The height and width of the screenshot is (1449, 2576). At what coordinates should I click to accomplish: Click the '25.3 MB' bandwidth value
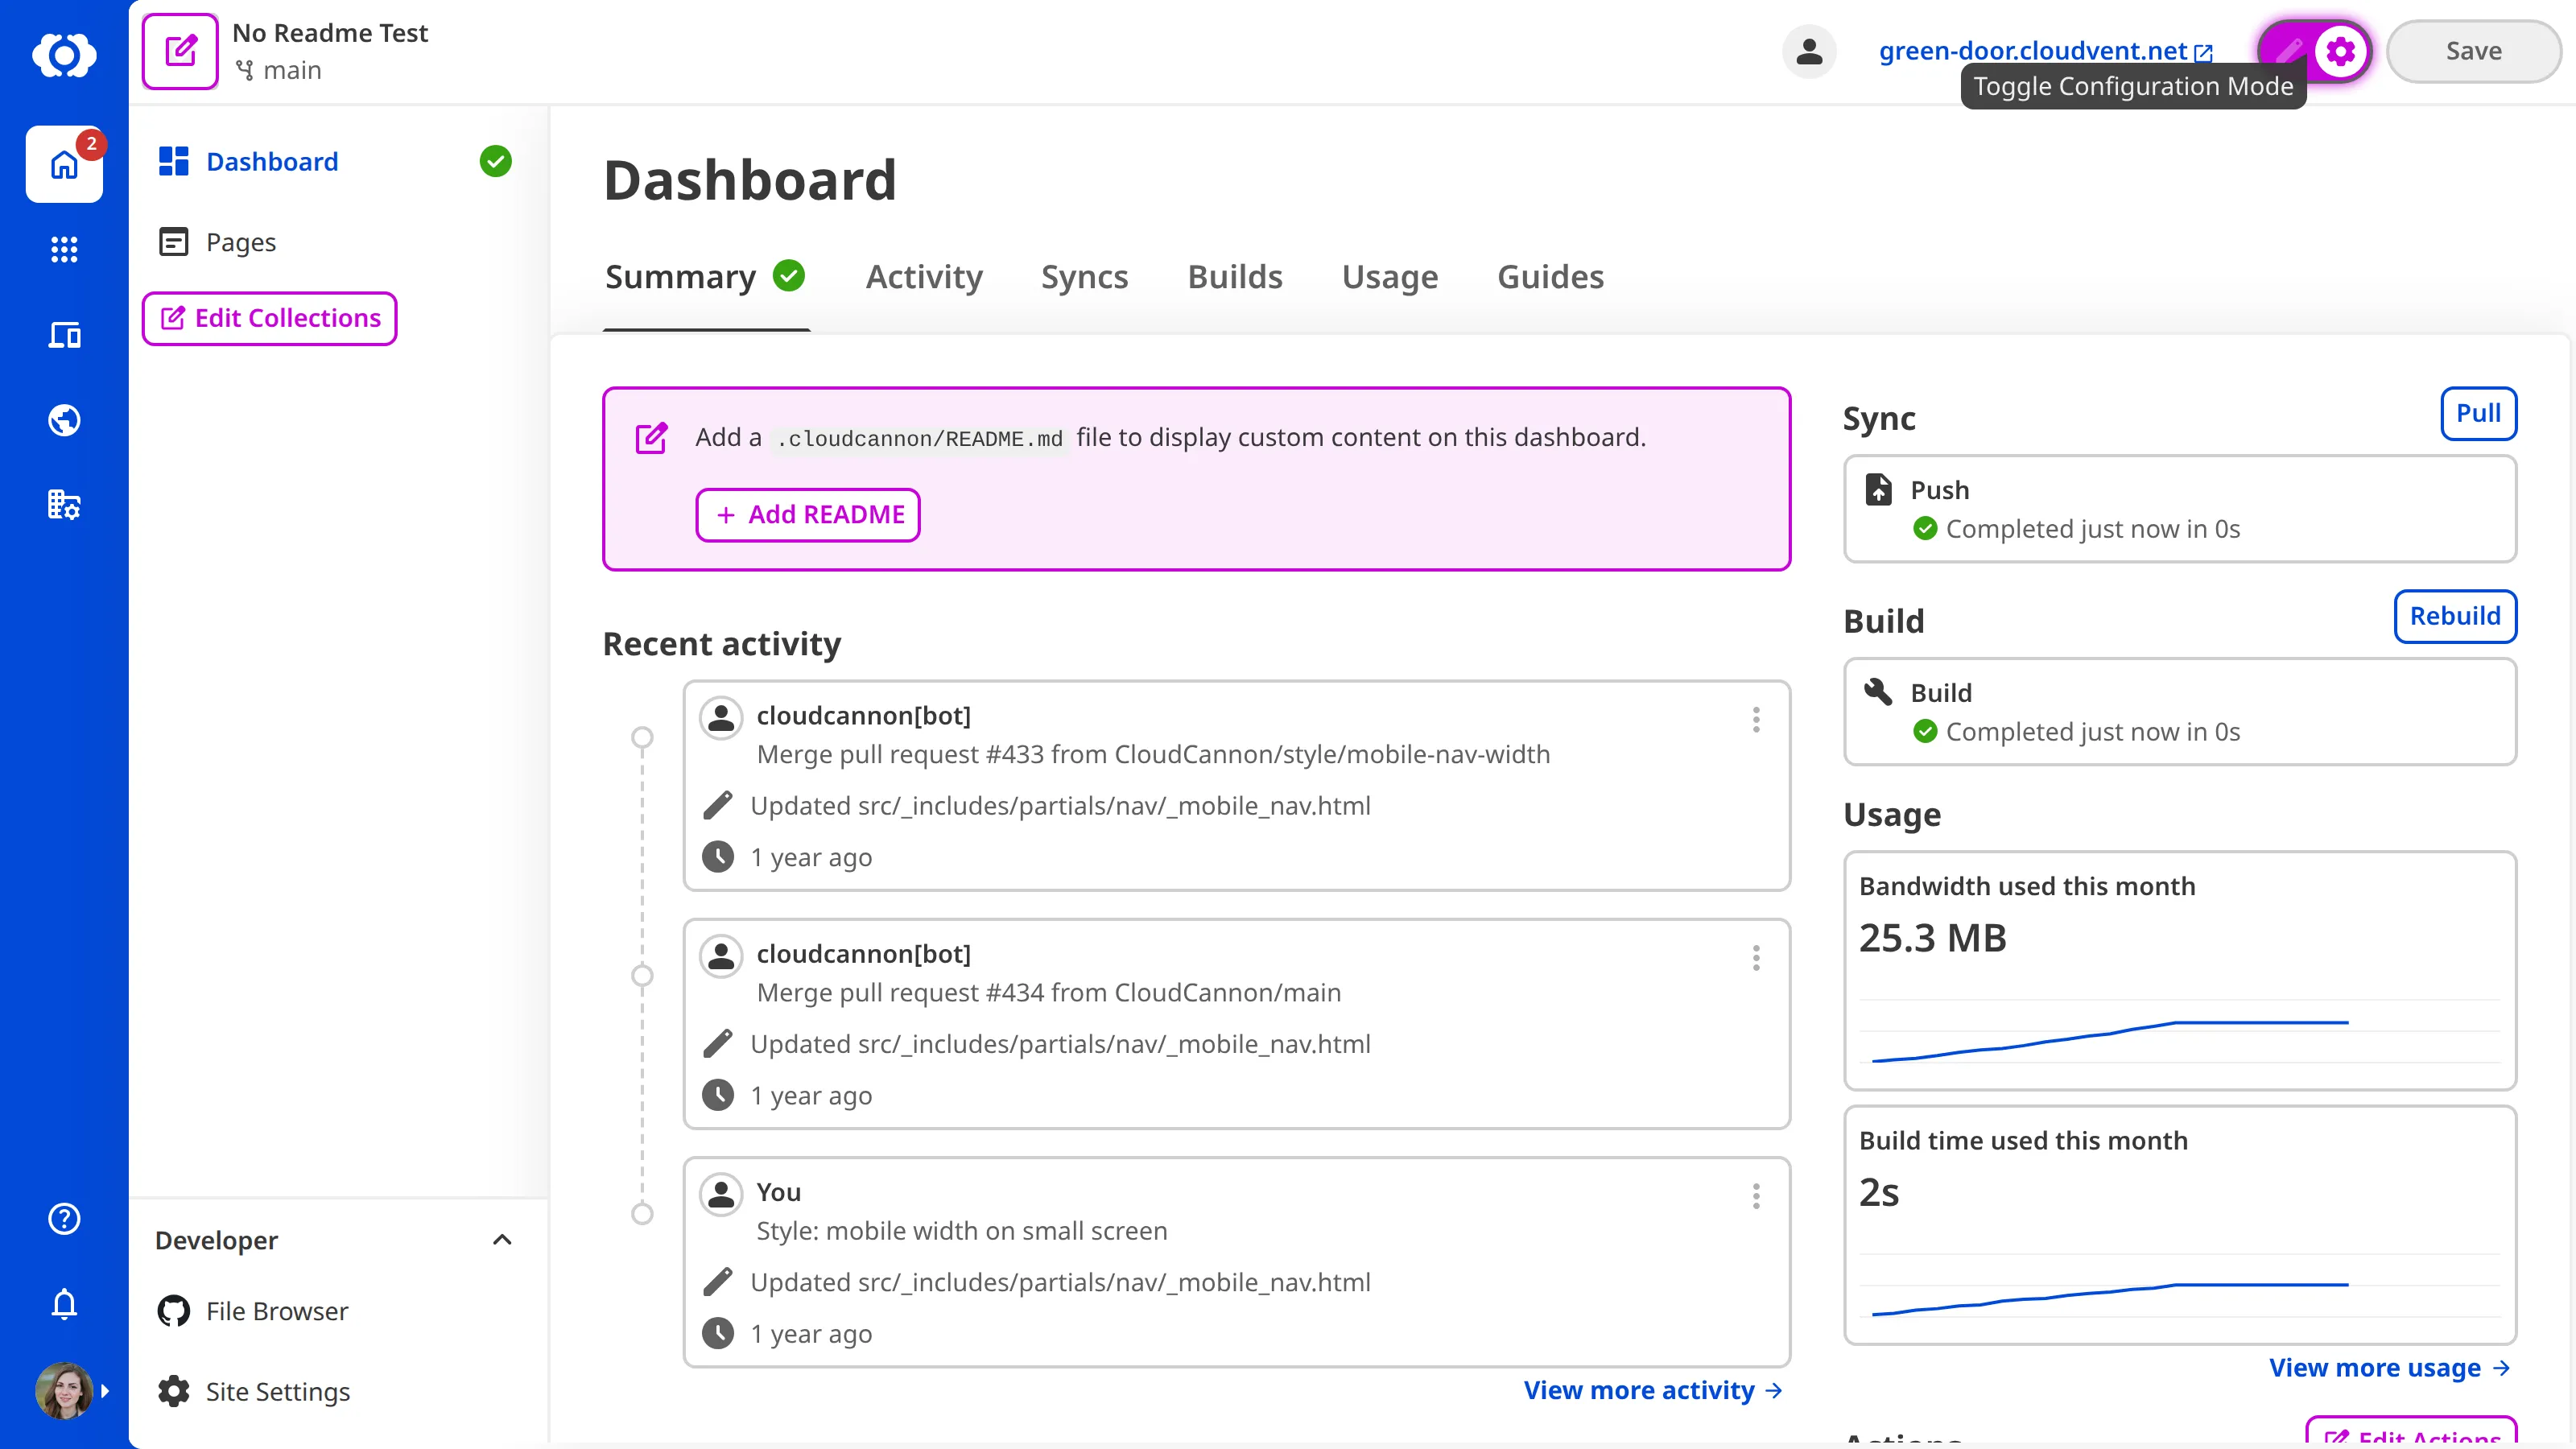point(1932,938)
